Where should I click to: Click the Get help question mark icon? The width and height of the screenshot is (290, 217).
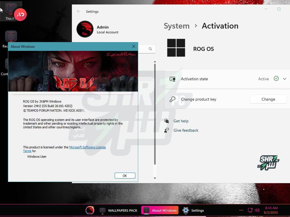tap(167, 121)
